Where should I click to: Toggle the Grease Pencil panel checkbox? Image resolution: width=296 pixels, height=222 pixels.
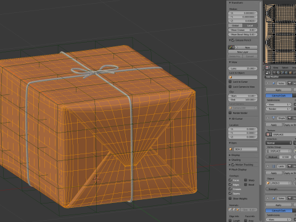click(x=233, y=40)
